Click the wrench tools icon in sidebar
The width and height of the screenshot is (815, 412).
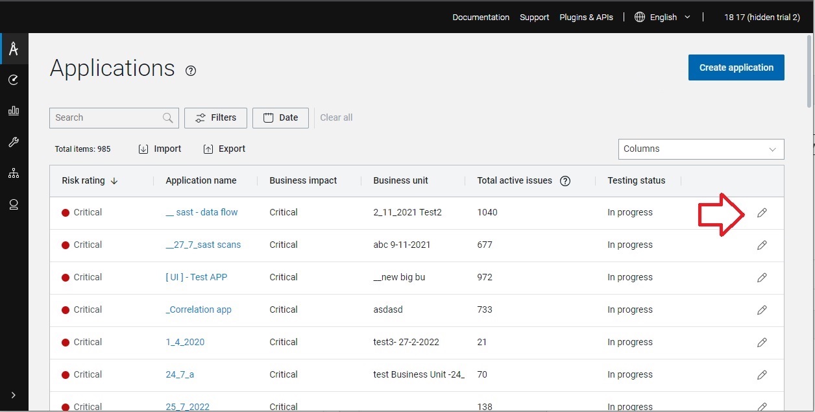click(14, 142)
